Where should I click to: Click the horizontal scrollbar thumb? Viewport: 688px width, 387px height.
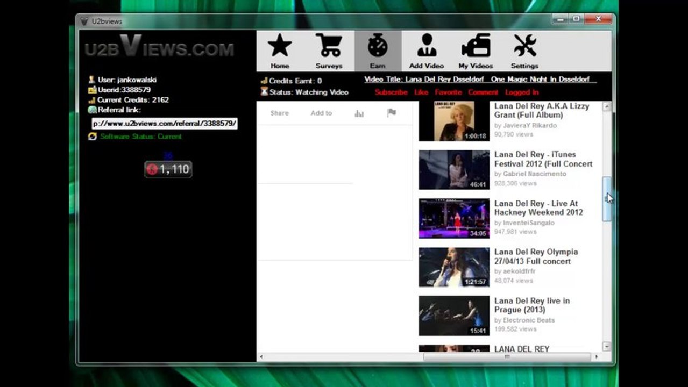507,356
